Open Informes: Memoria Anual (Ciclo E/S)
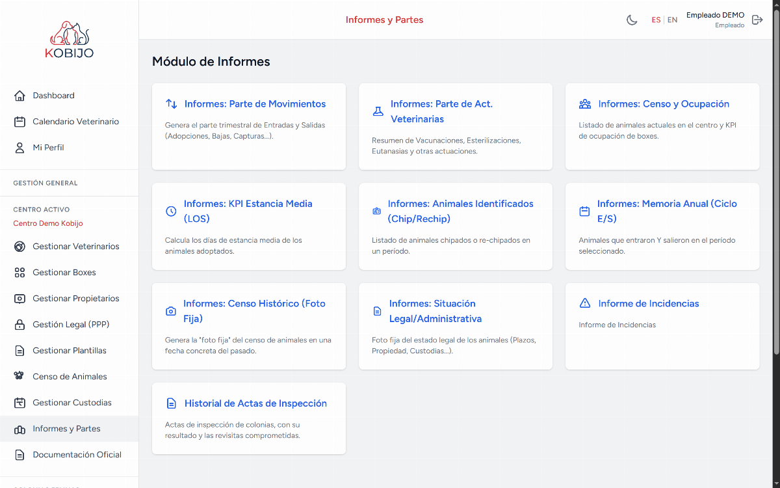Image resolution: width=780 pixels, height=488 pixels. tap(667, 211)
